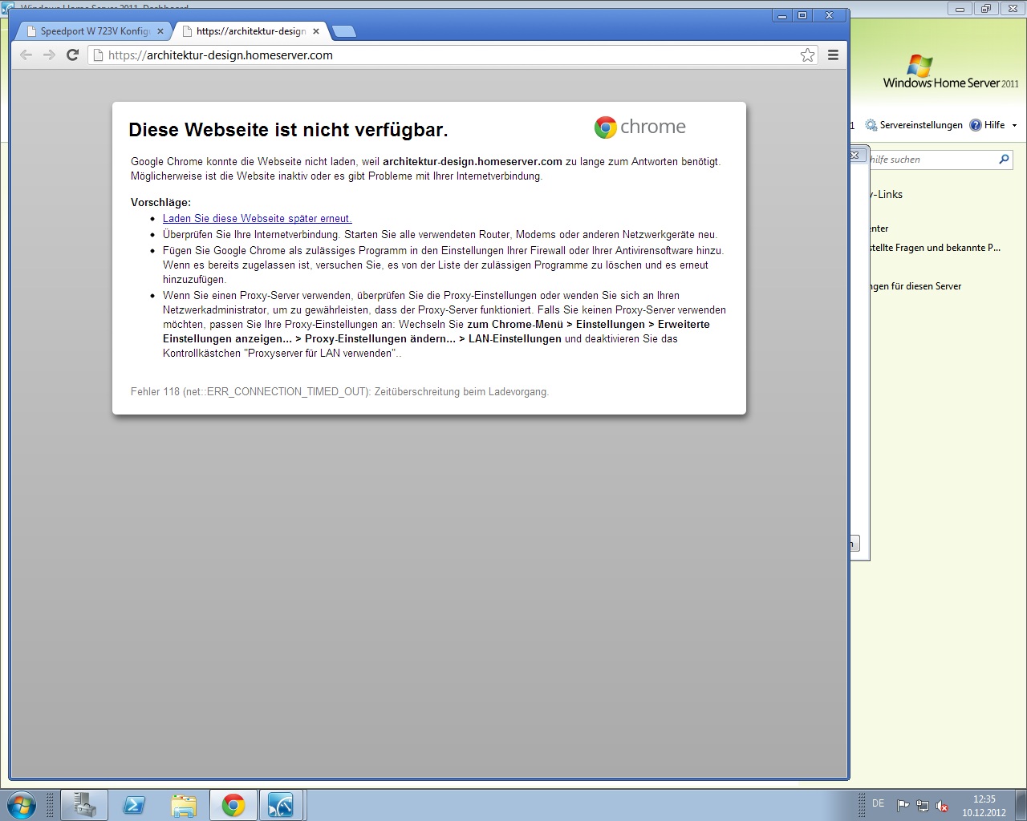
Task: Open the network status tray icon
Action: 923,806
